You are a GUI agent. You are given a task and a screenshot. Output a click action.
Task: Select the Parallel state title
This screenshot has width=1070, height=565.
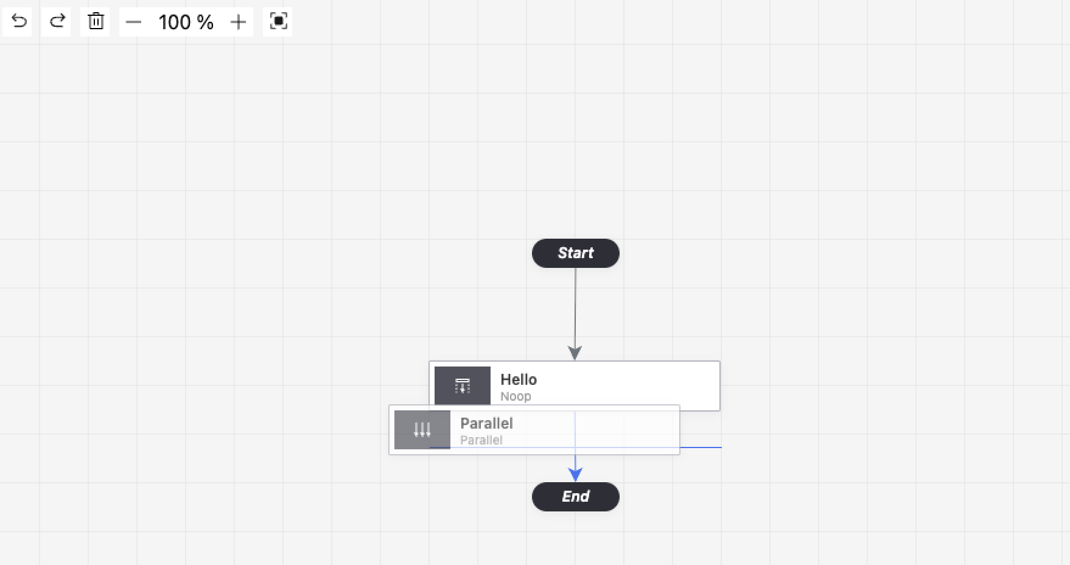pos(486,423)
